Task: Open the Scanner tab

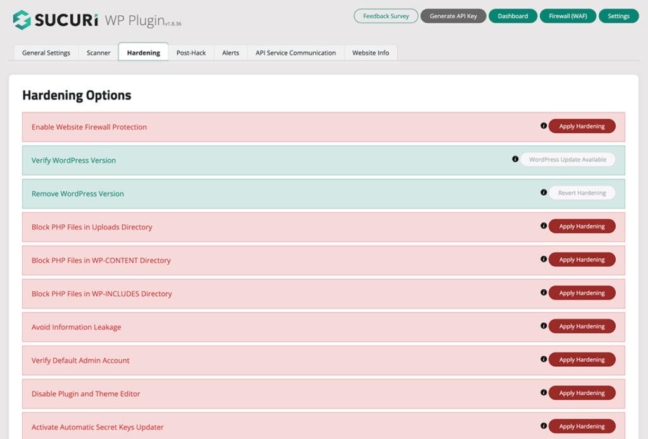Action: pyautogui.click(x=99, y=53)
